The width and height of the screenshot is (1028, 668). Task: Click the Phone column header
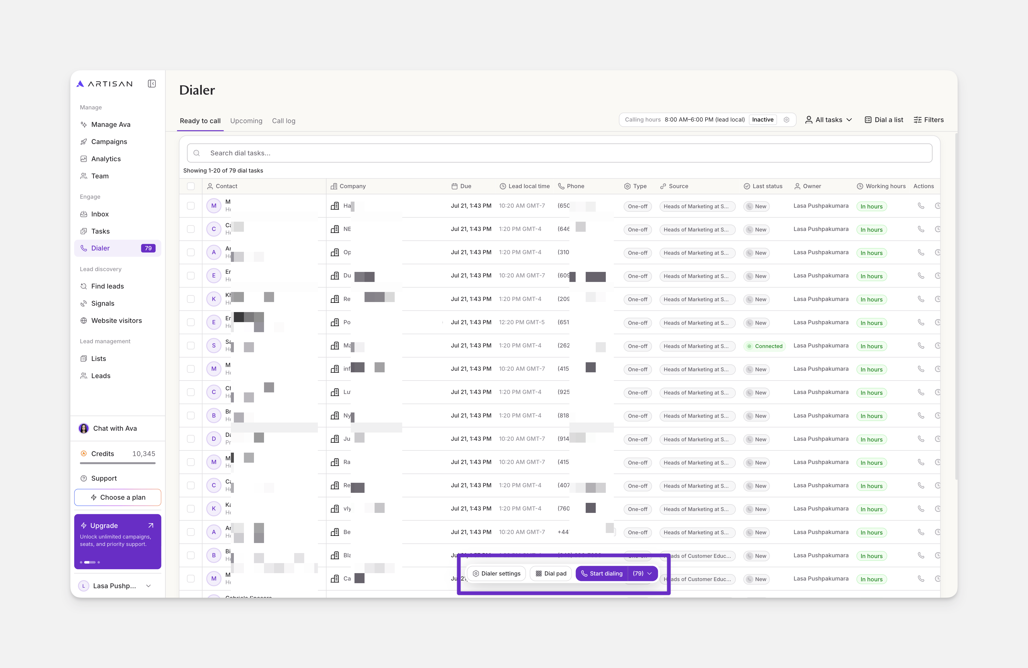pyautogui.click(x=571, y=186)
